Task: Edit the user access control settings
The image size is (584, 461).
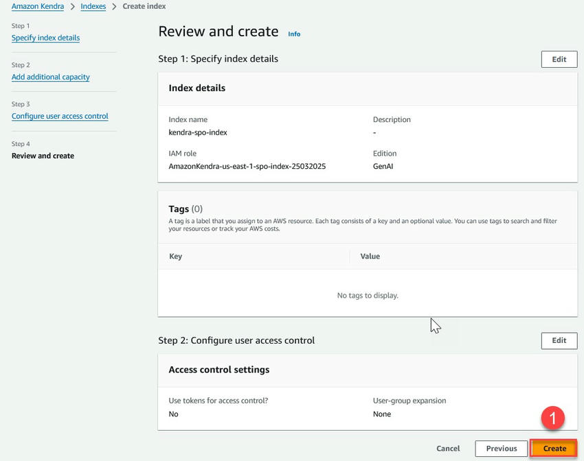Action: [559, 340]
